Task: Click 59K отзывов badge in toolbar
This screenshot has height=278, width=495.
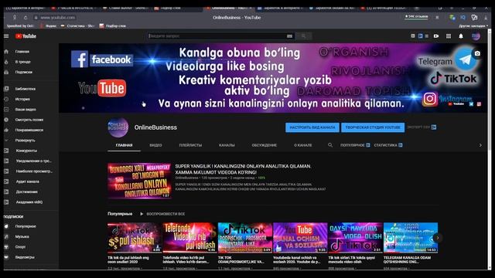Action: point(416,17)
